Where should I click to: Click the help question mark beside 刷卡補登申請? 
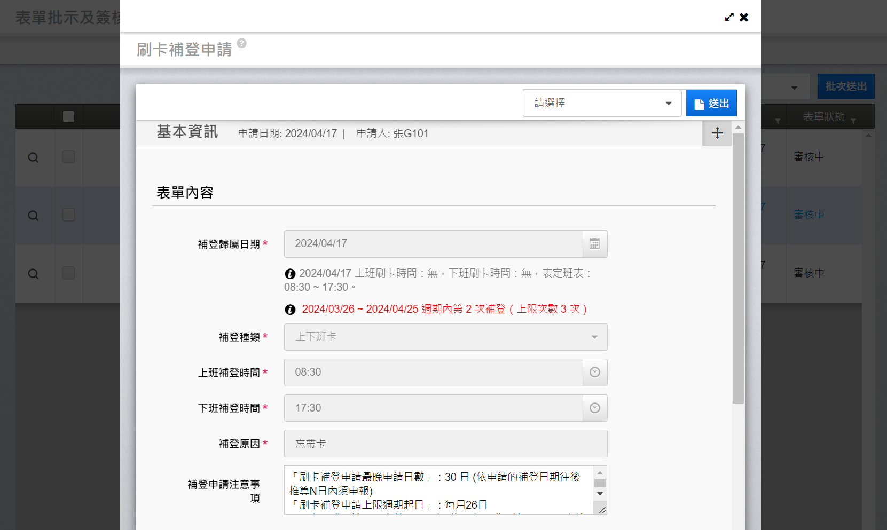(242, 43)
